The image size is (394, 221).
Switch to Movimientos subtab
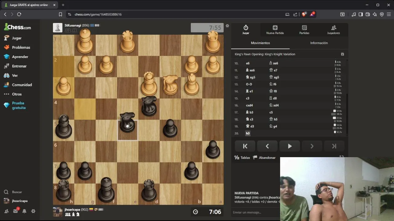tap(260, 43)
